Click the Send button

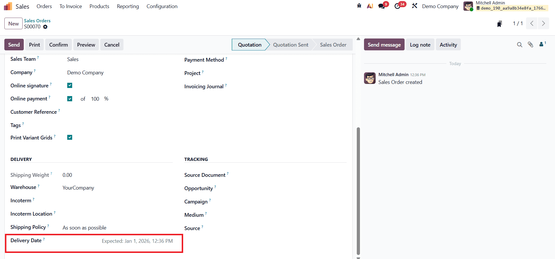tap(14, 45)
